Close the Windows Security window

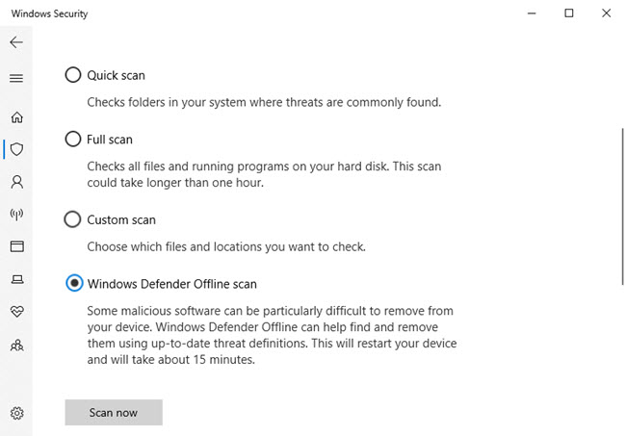pyautogui.click(x=605, y=13)
